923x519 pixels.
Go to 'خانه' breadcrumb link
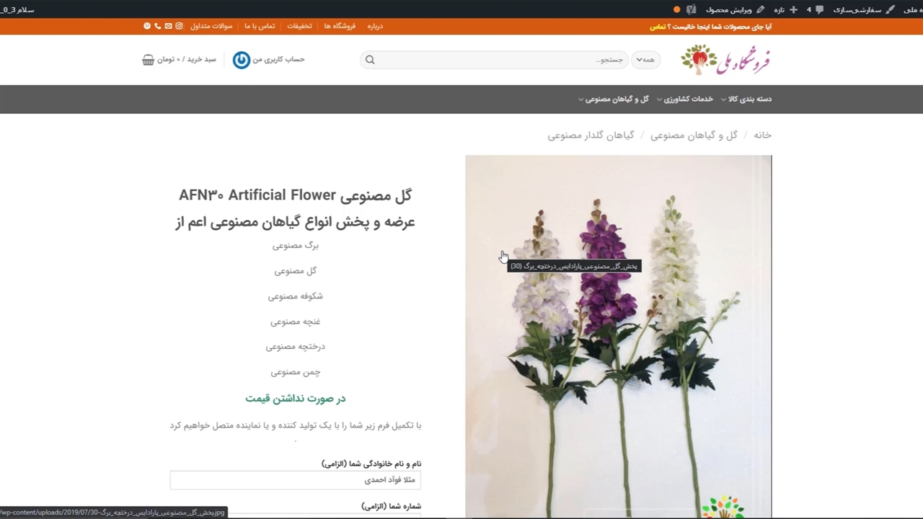(762, 136)
